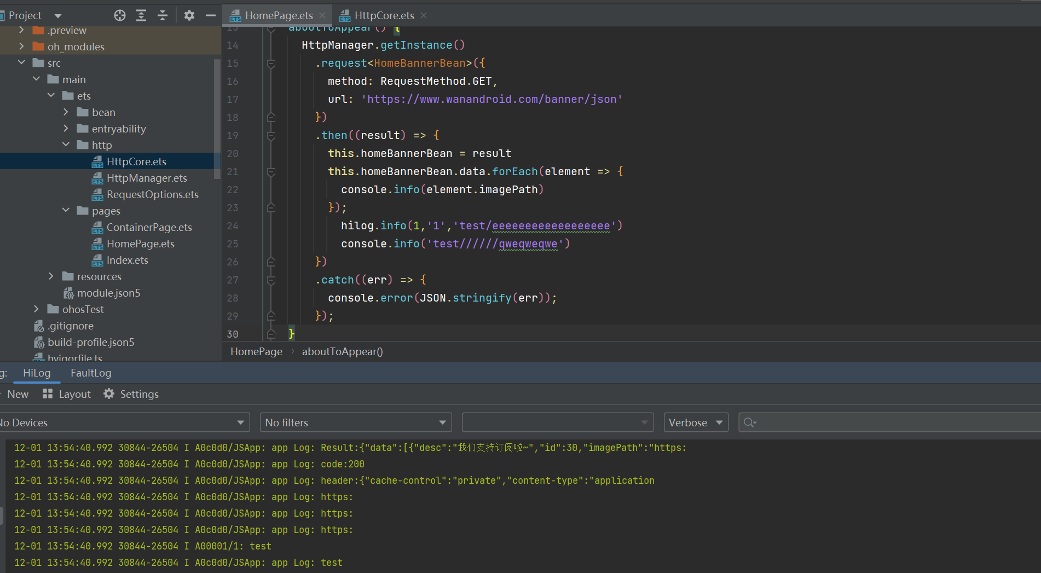Click the 'Result:{"data"' log line
Viewport: 1041px width, 573px height.
coord(350,448)
